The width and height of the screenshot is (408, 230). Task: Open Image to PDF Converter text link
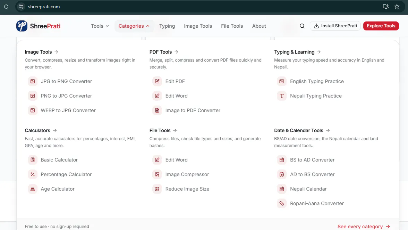tap(193, 110)
